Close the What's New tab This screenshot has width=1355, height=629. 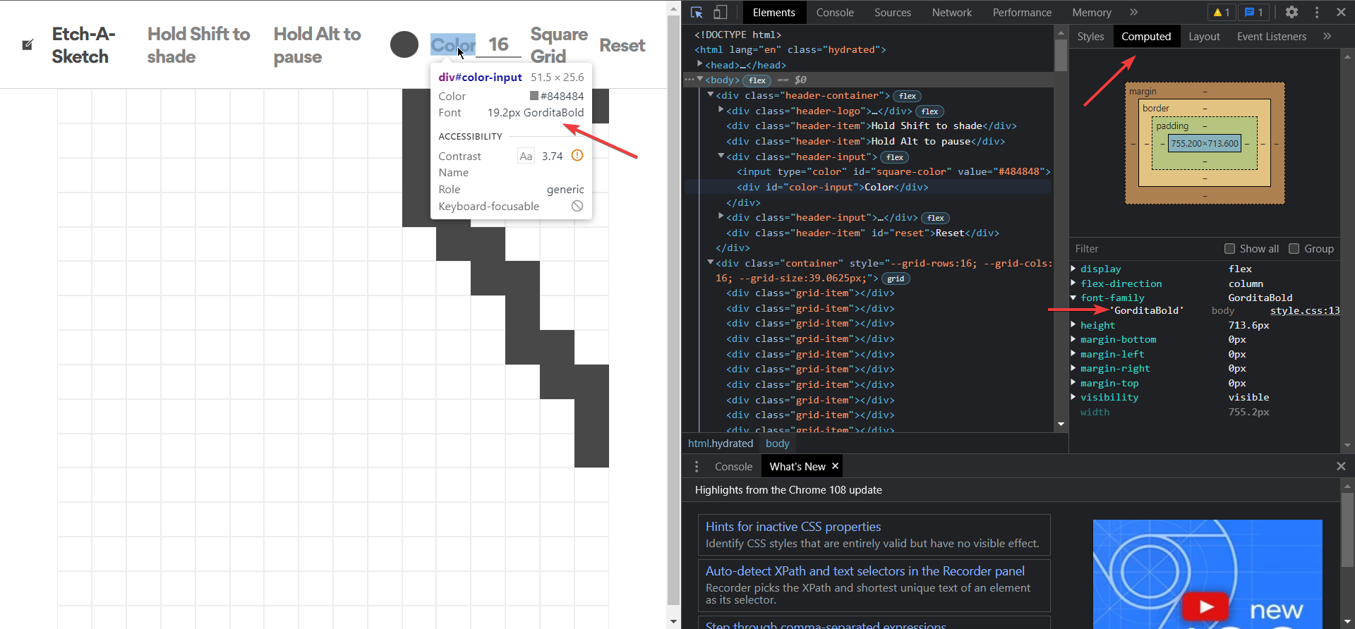coord(835,466)
